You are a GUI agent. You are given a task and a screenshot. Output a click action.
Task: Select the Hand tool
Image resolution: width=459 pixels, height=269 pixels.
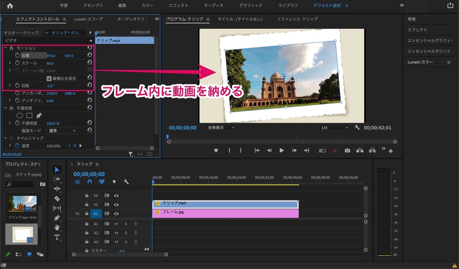click(57, 227)
